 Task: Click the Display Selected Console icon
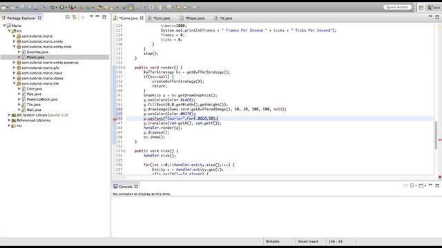[413, 185]
